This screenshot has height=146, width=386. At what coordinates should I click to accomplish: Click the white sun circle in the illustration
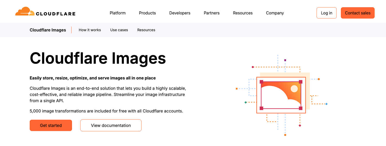pos(294,89)
